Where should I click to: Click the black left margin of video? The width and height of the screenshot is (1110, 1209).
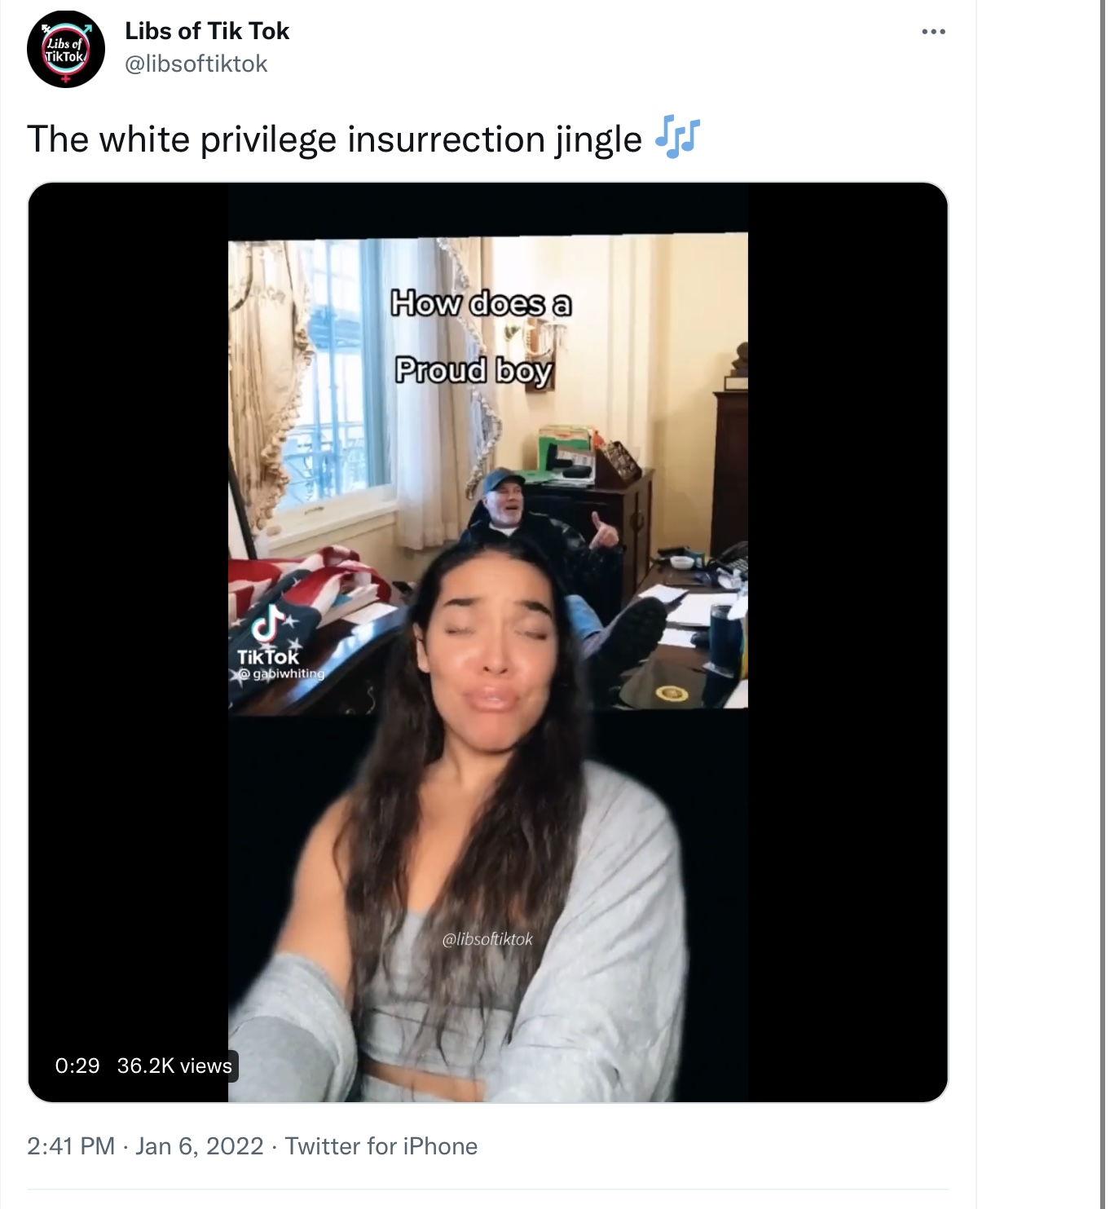(128, 620)
